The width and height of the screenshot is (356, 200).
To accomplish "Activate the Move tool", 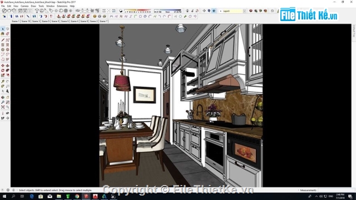I will point(3,66).
